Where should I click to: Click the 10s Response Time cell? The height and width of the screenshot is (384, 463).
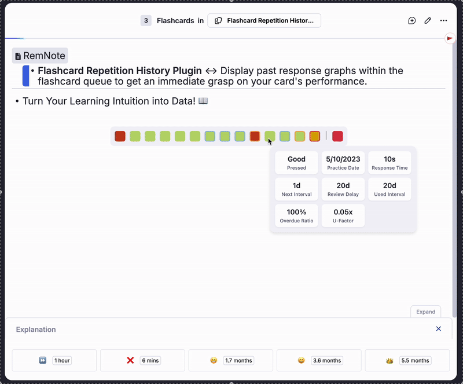tap(389, 163)
